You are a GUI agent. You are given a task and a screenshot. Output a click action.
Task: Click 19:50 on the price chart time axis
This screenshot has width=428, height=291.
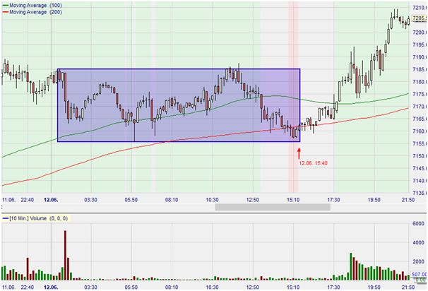click(x=374, y=200)
